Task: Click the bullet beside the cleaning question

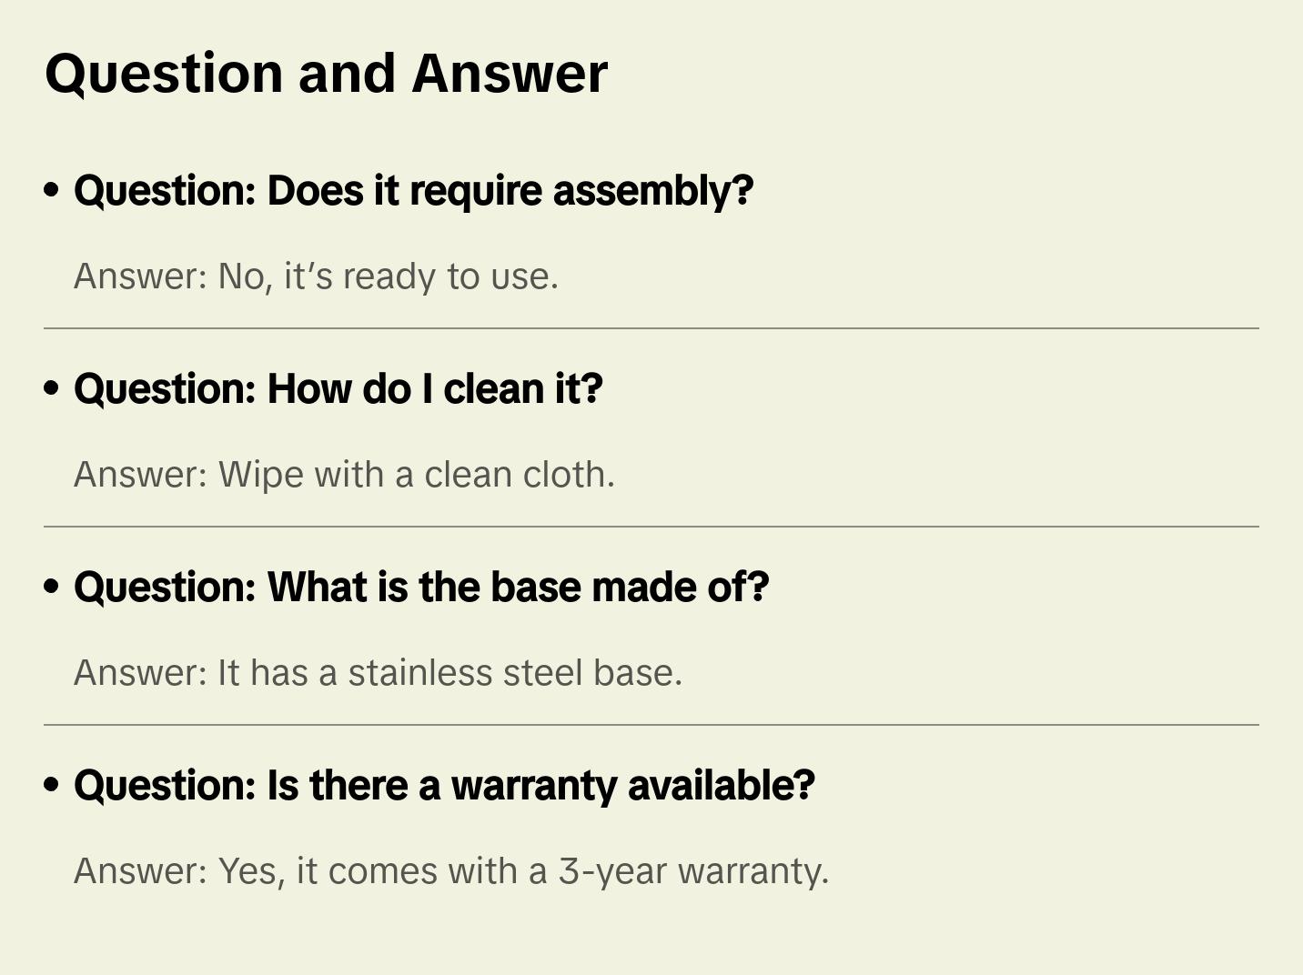Action: 52,388
